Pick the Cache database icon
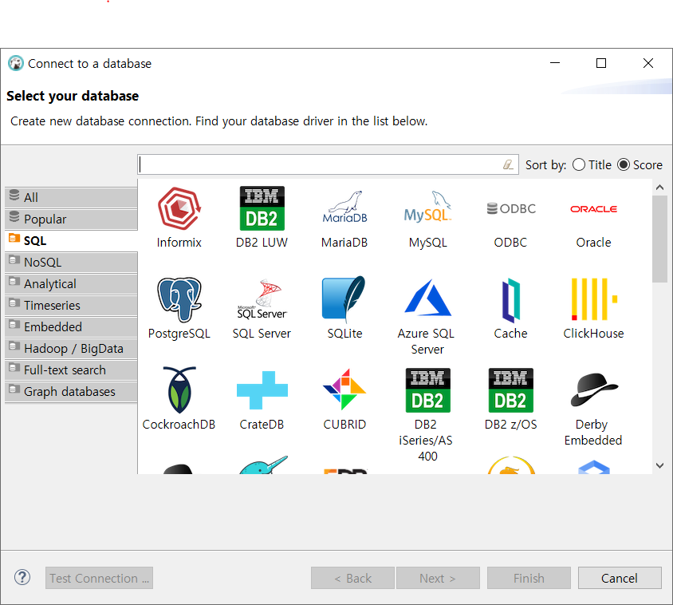 [511, 299]
